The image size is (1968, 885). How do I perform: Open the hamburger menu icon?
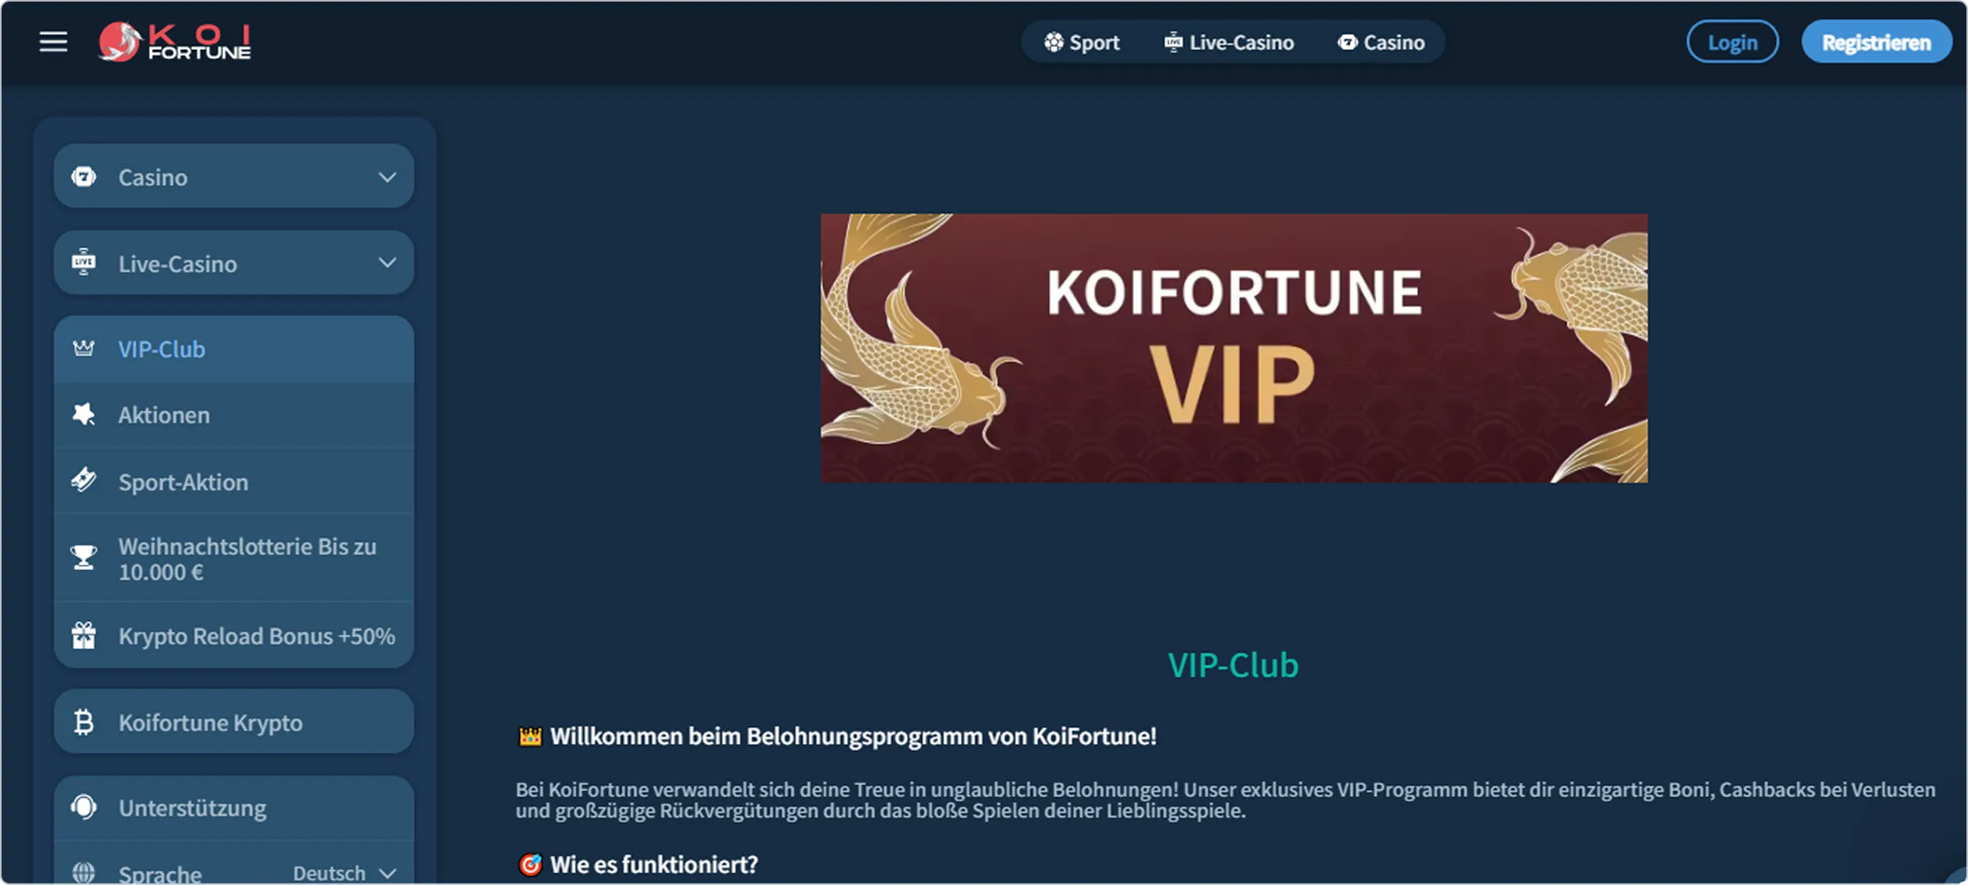pos(53,41)
